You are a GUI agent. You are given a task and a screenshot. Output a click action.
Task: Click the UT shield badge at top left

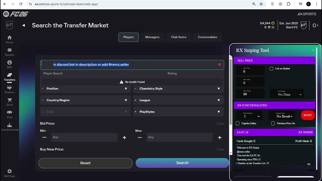coord(9,25)
